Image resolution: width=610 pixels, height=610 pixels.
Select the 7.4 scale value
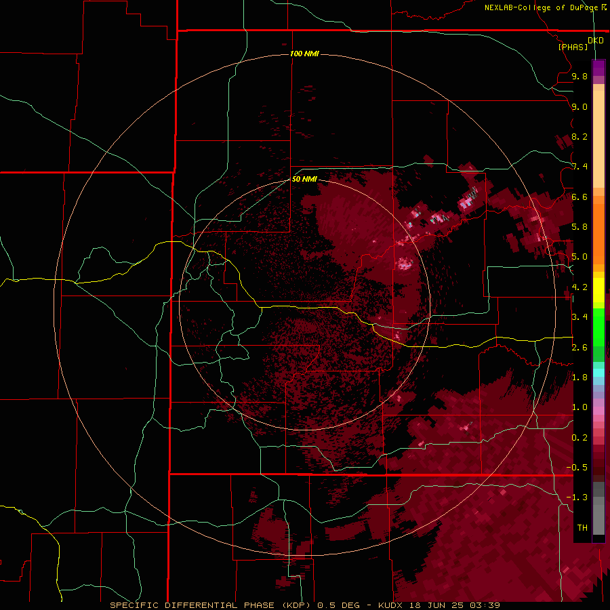coord(579,167)
